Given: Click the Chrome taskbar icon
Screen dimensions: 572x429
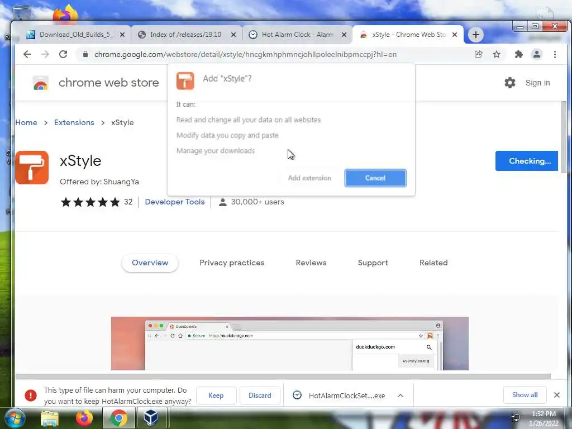Looking at the screenshot, I should (118, 418).
